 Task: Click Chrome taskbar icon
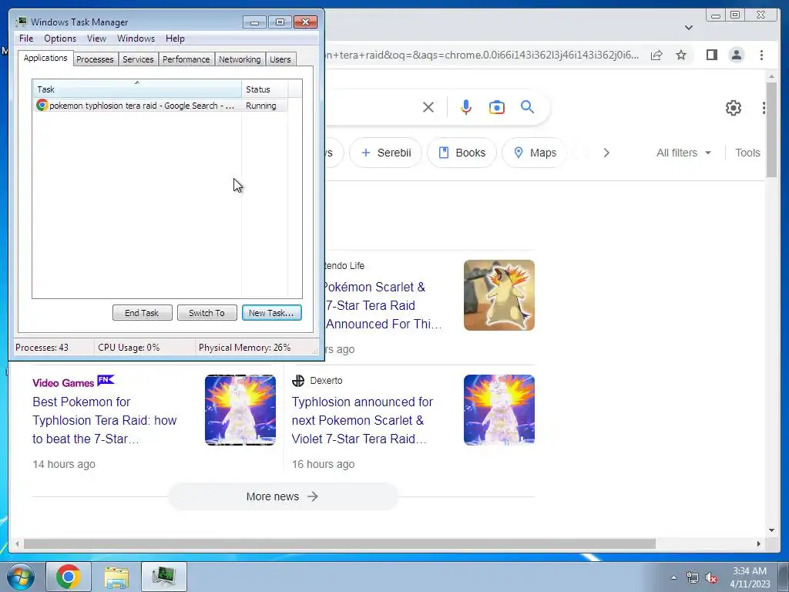[x=69, y=577]
